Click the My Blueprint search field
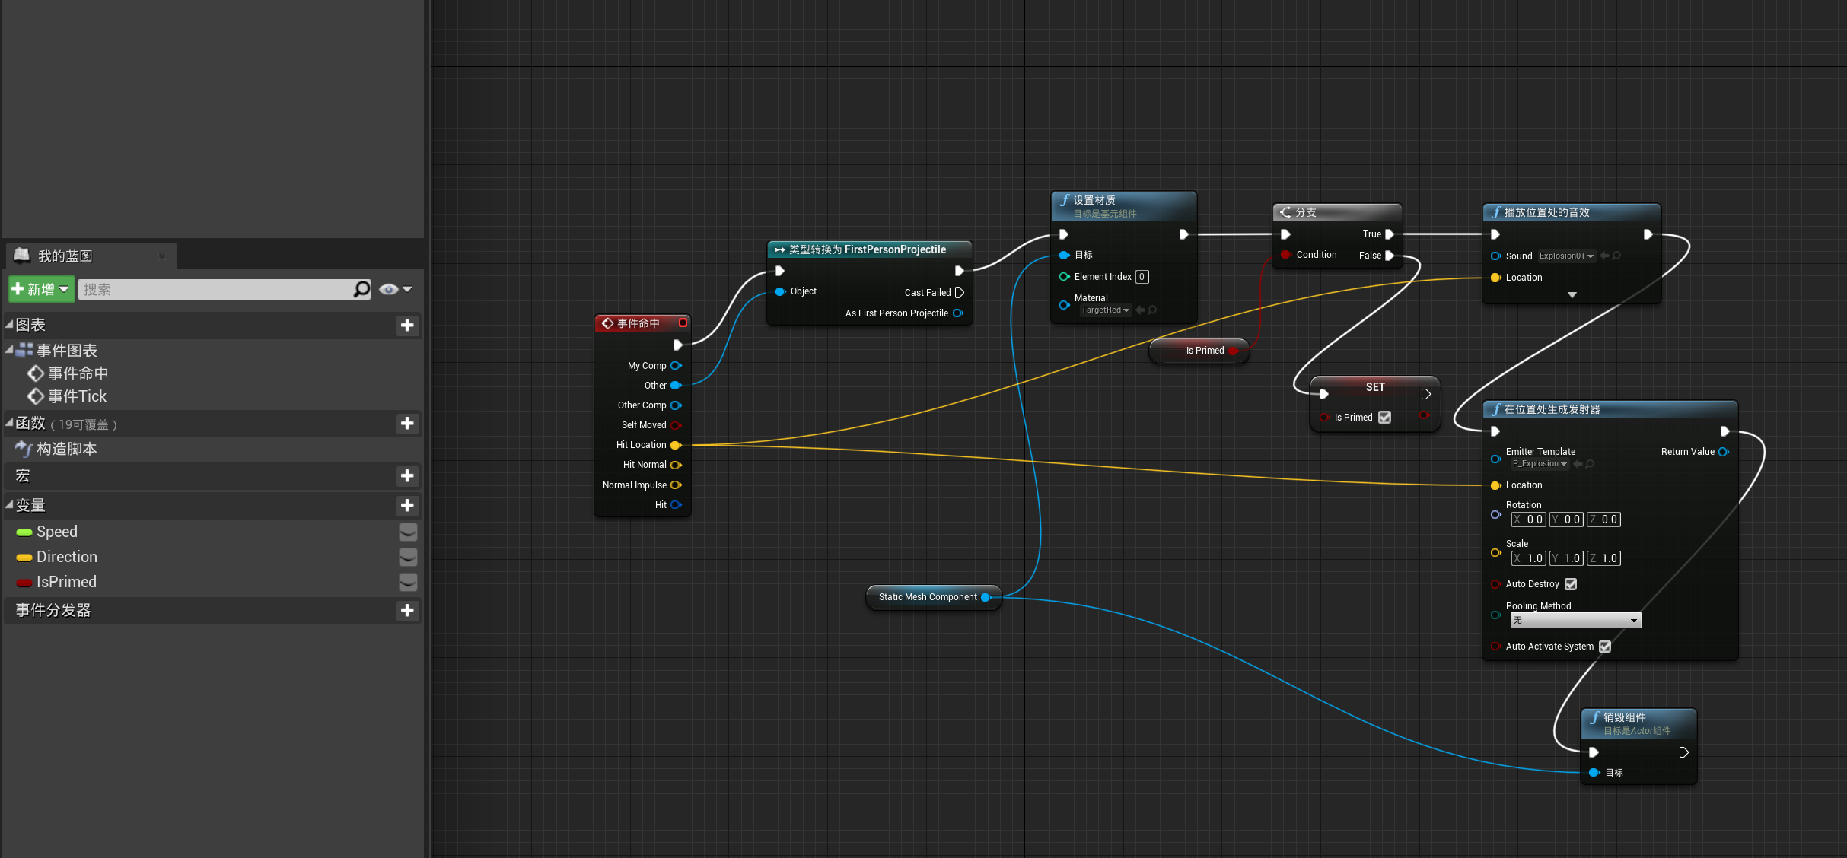1847x858 pixels. (x=213, y=289)
